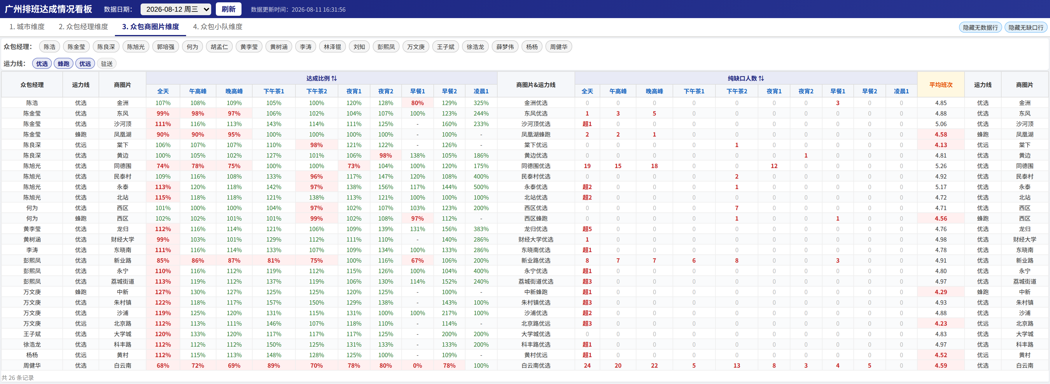The image size is (1050, 384).
Task: Filter by manager 徐浩龙 chip
Action: [475, 47]
